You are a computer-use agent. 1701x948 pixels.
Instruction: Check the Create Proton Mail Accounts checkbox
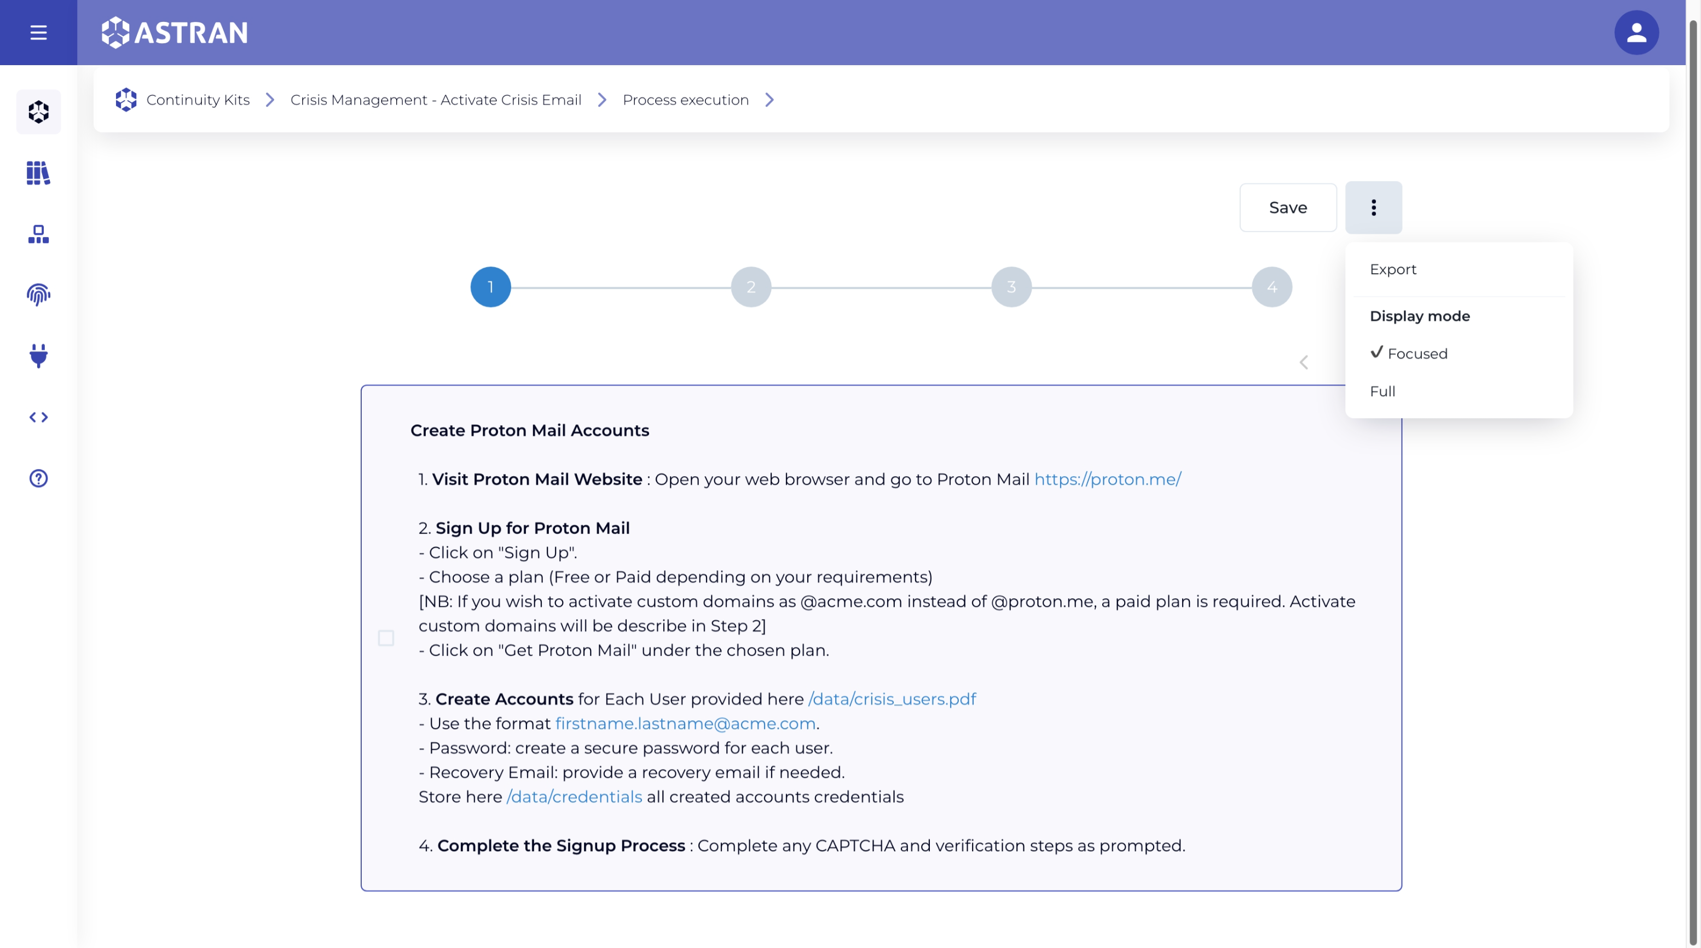[x=386, y=638]
